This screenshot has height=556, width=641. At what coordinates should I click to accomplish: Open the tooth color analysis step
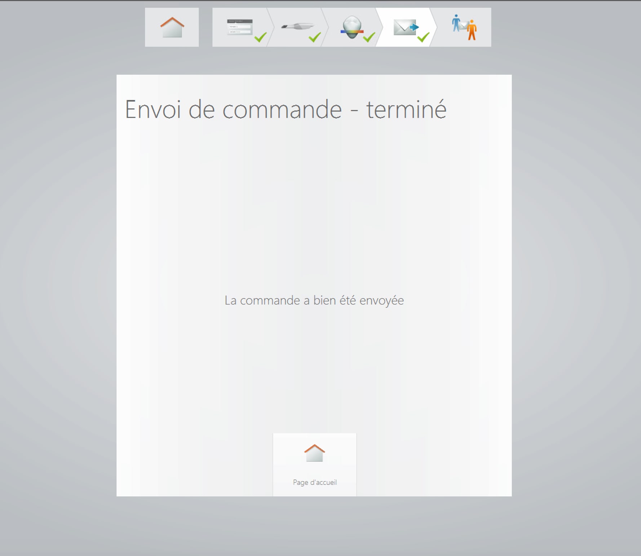[x=352, y=26]
